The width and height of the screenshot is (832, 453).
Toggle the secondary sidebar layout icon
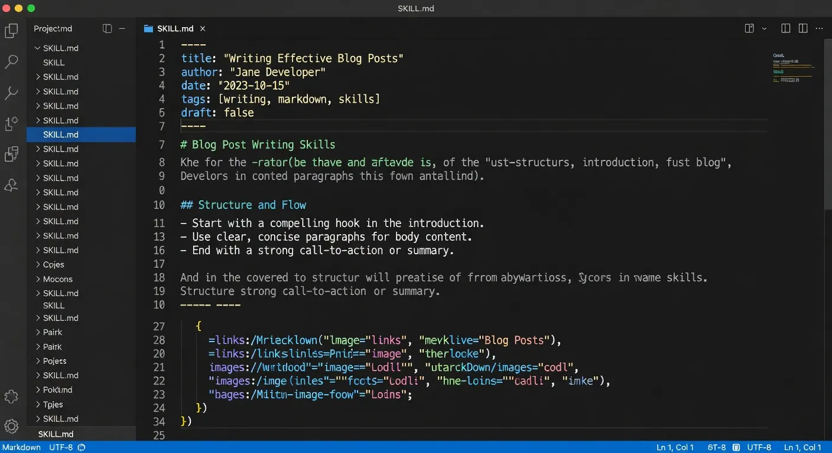pyautogui.click(x=803, y=28)
